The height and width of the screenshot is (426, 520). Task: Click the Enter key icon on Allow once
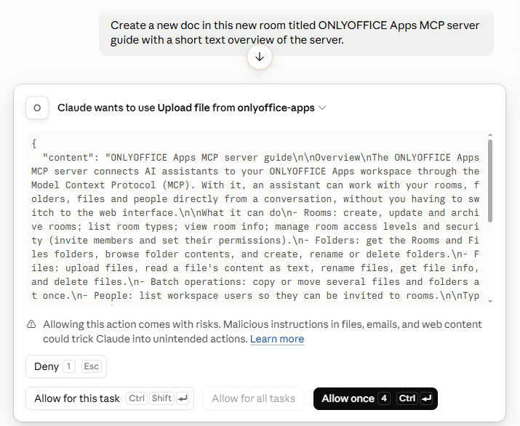(x=425, y=398)
